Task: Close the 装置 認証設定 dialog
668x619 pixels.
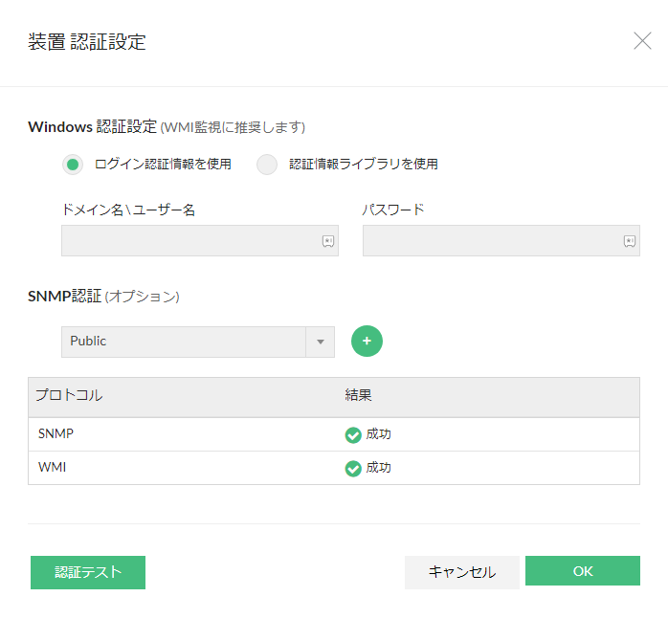Action: (x=642, y=41)
